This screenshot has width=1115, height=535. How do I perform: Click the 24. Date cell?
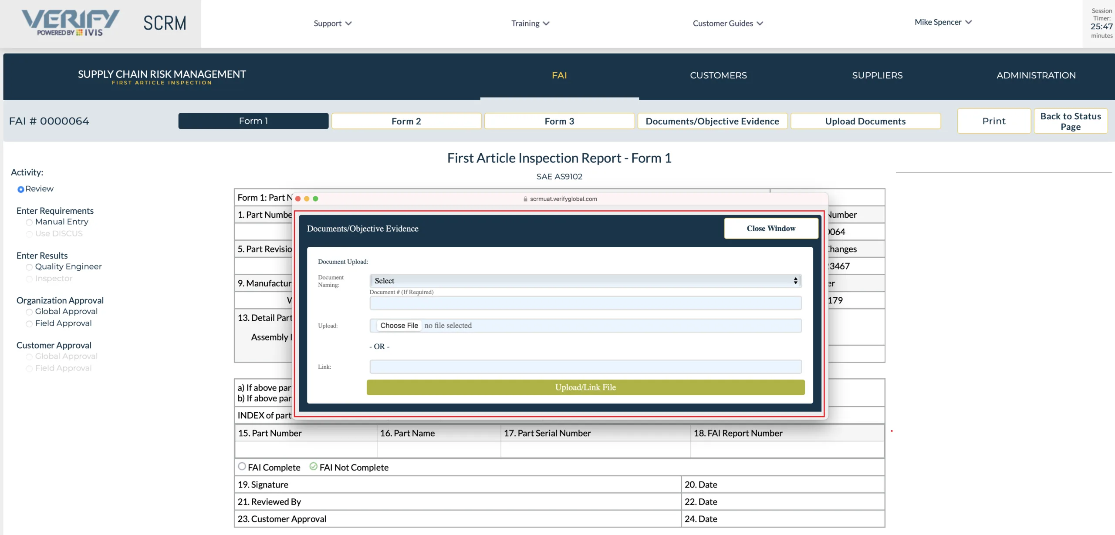(x=783, y=519)
